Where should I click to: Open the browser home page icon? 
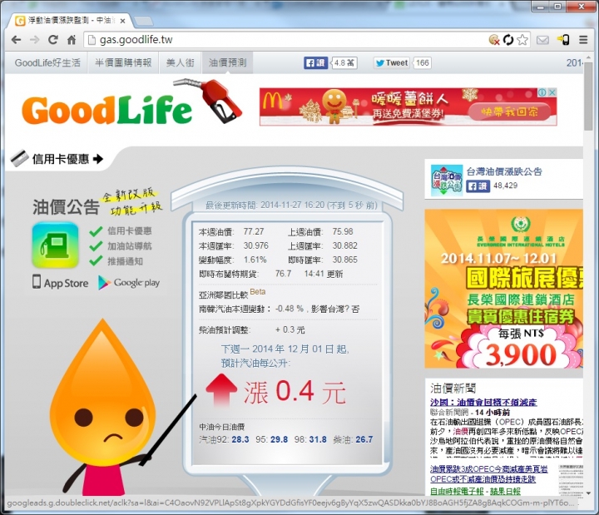[x=72, y=40]
